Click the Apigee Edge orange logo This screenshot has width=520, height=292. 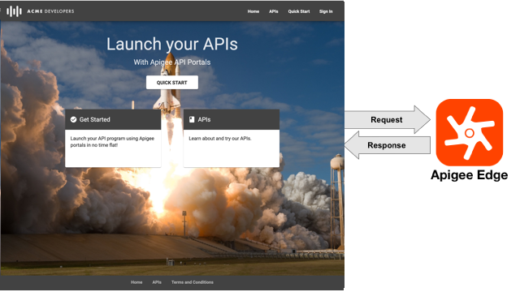470,132
